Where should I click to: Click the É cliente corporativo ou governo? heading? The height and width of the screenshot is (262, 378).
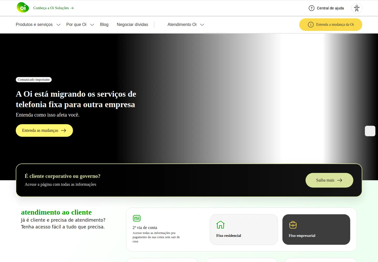click(x=62, y=176)
